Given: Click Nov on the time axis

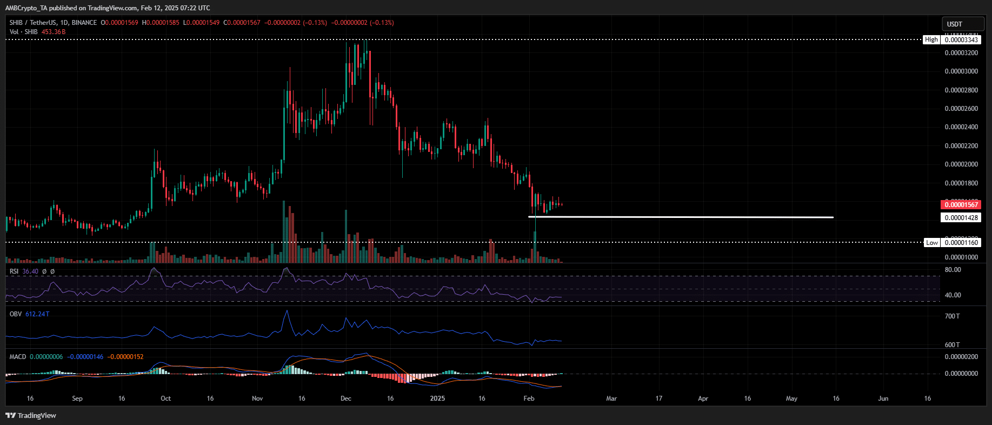Looking at the screenshot, I should tap(257, 399).
